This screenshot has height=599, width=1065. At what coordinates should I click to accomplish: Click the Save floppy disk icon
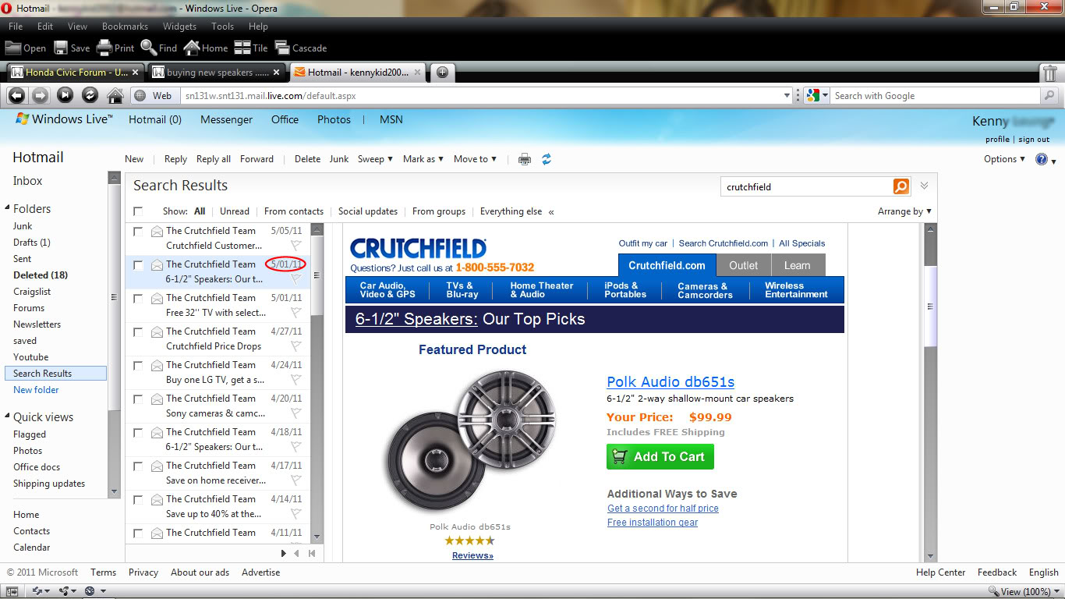[61, 48]
